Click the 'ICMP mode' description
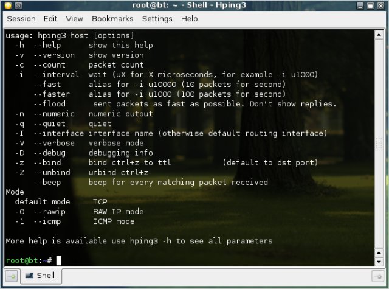The width and height of the screenshot is (389, 289). pyautogui.click(x=114, y=221)
